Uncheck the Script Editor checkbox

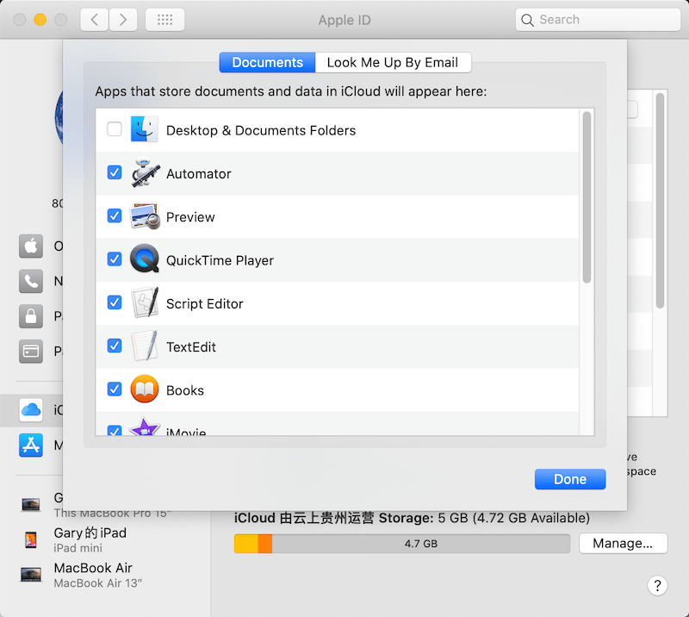point(115,302)
